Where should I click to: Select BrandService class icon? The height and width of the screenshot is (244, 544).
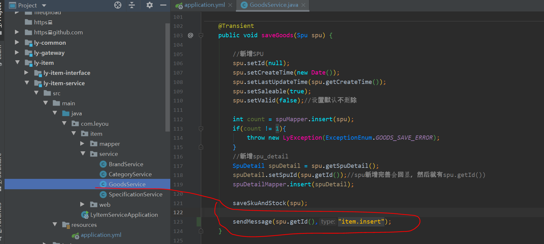(103, 164)
